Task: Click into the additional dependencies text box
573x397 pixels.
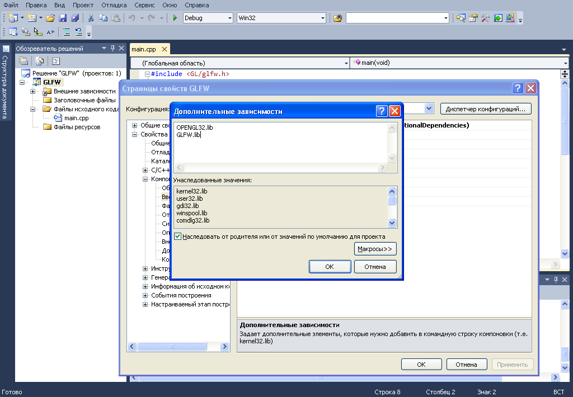Action: pos(280,142)
